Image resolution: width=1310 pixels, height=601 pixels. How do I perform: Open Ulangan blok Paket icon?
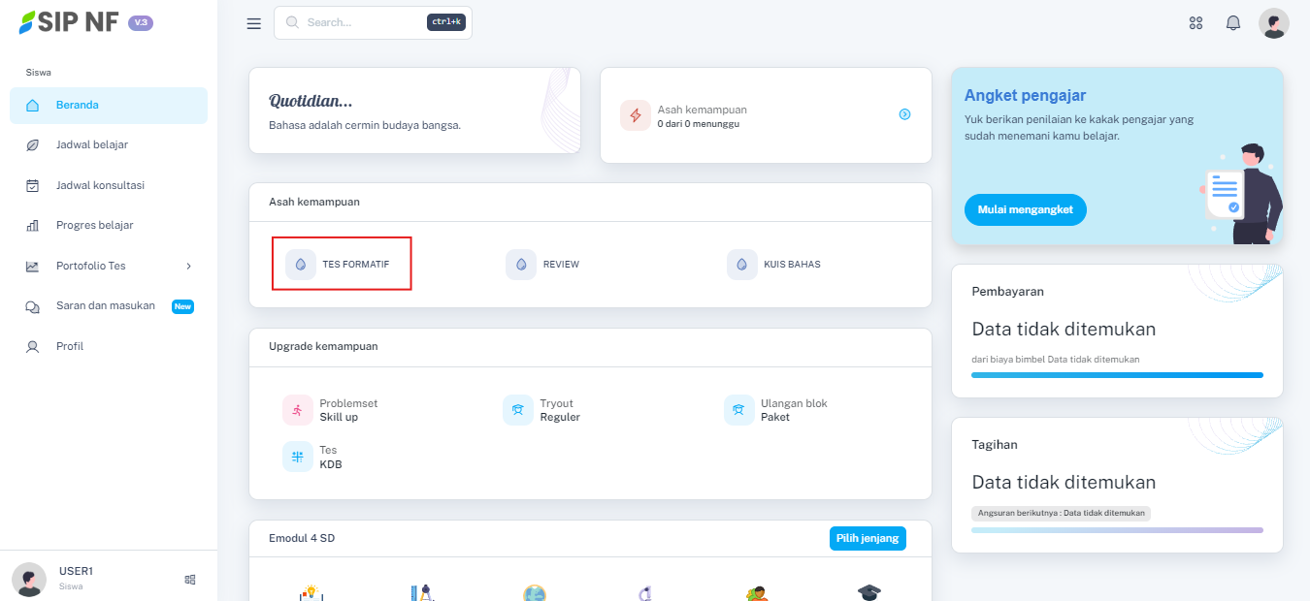pos(738,410)
